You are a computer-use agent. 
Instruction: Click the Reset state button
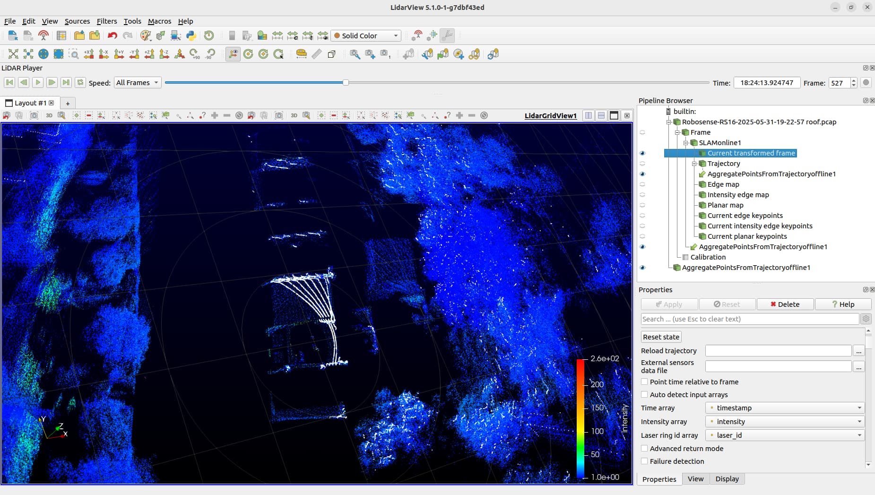661,337
